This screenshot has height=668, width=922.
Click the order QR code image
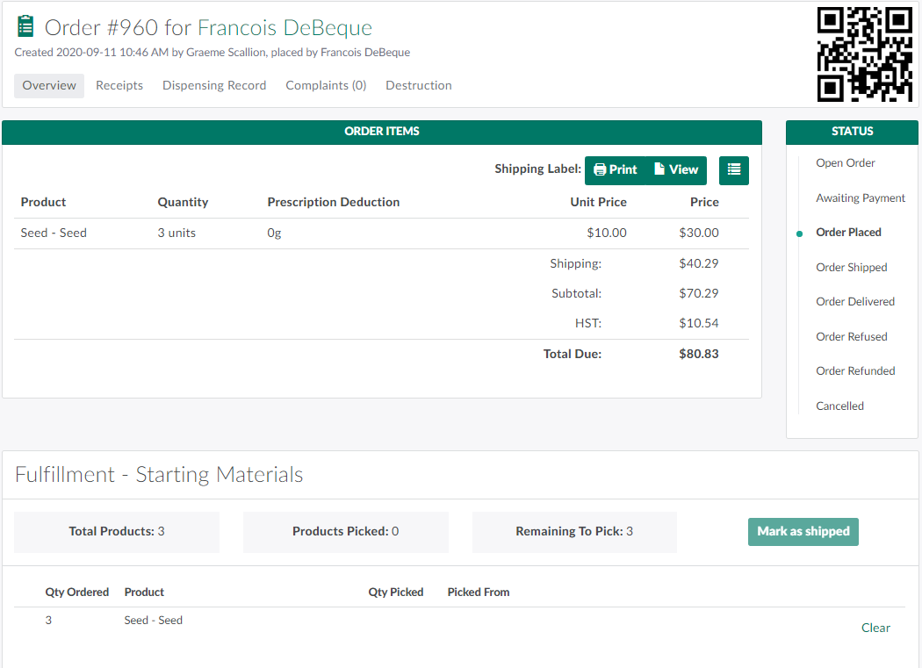(x=864, y=54)
